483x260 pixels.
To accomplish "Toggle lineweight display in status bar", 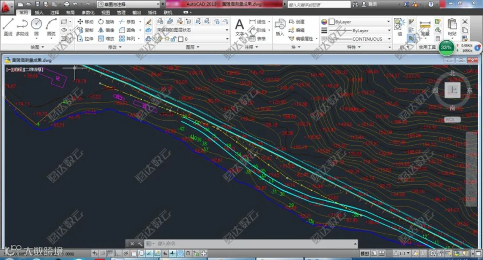I will tap(172, 254).
